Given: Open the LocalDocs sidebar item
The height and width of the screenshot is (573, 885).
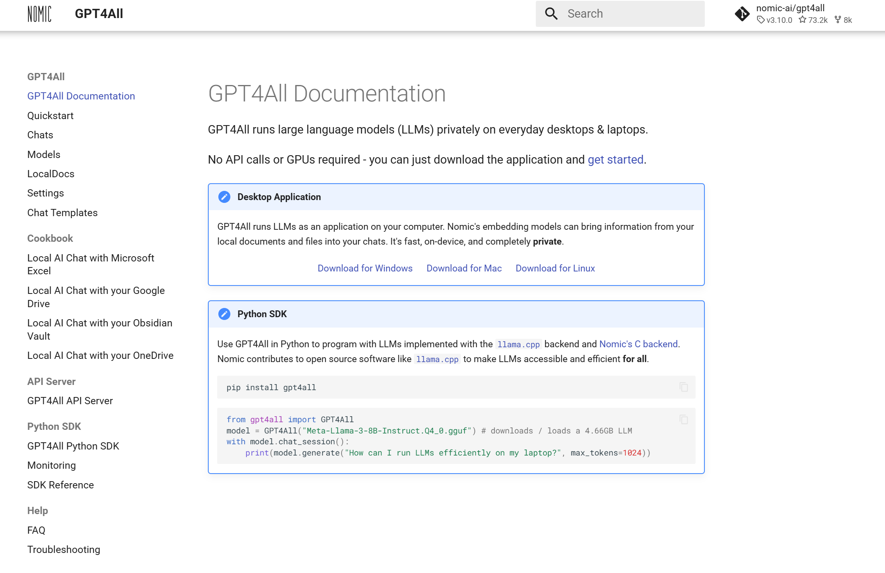Looking at the screenshot, I should click(x=51, y=174).
